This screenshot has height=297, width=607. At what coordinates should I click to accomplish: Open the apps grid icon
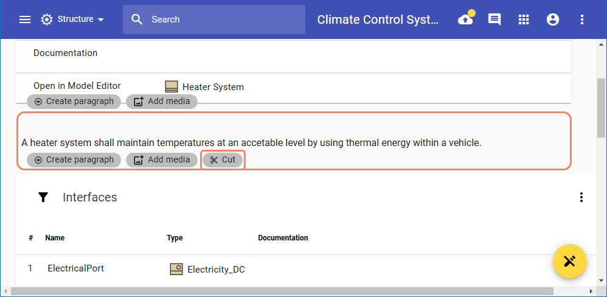coord(524,19)
